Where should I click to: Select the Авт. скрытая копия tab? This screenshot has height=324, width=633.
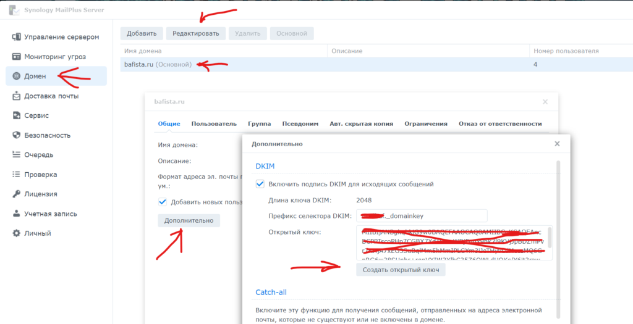pos(362,123)
